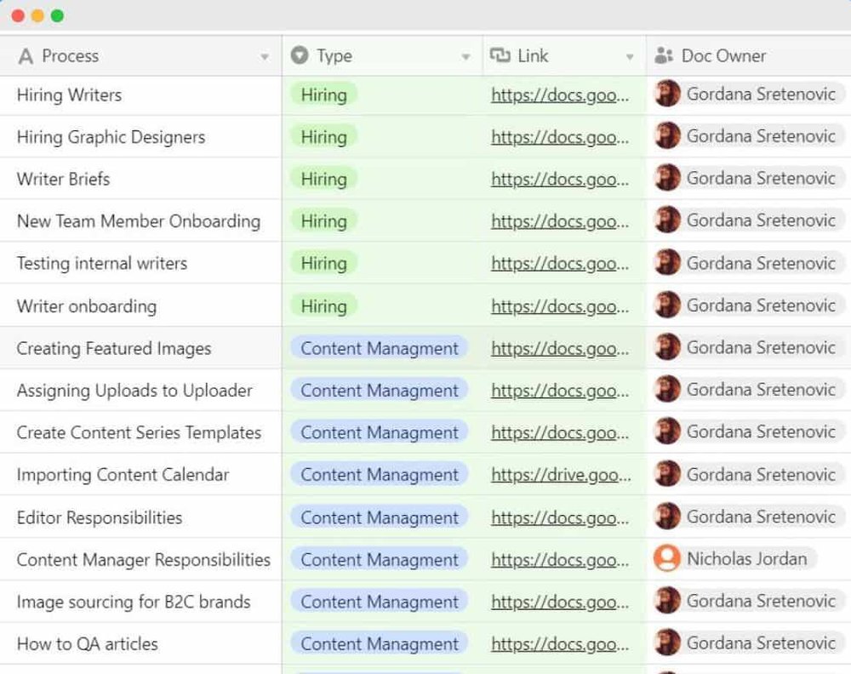Select the Creating Featured Images process cell
The image size is (851, 674).
pos(113,348)
